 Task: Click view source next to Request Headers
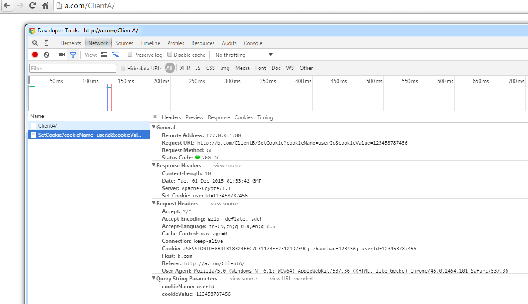224,204
